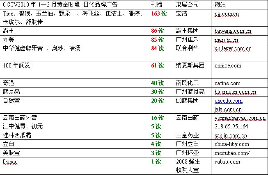
Task: Select sanjin.com.cn in the website column
Action: [231, 136]
